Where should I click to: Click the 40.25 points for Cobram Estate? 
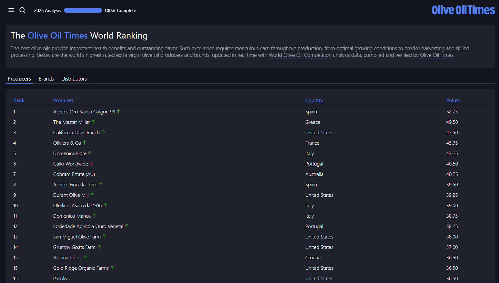pyautogui.click(x=452, y=174)
